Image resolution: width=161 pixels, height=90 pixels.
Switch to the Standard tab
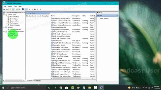37,80
